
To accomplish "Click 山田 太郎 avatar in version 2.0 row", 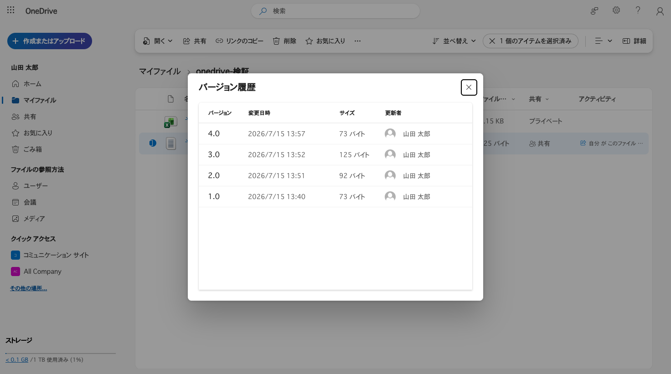I will (x=390, y=175).
